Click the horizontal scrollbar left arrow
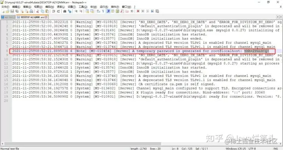The height and width of the screenshot is (150, 283). 2,144
